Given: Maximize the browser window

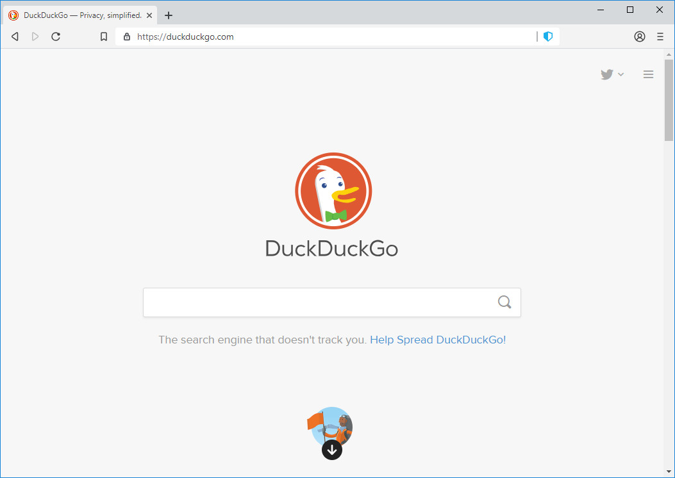Looking at the screenshot, I should pyautogui.click(x=630, y=10).
